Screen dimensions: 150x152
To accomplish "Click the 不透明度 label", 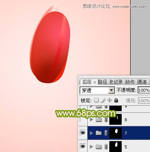I will (x=126, y=90).
